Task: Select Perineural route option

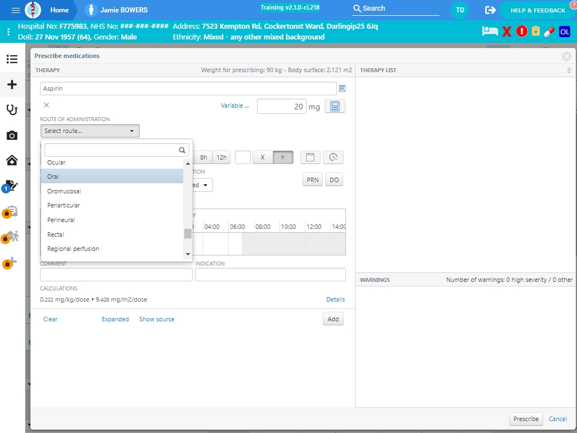Action: click(x=112, y=220)
